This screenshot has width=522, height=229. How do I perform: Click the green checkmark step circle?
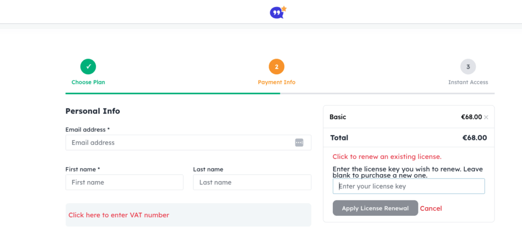88,66
